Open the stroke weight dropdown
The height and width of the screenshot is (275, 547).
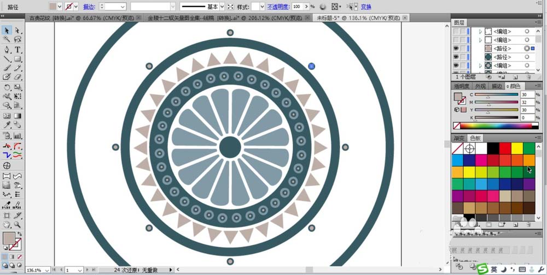[x=123, y=7]
